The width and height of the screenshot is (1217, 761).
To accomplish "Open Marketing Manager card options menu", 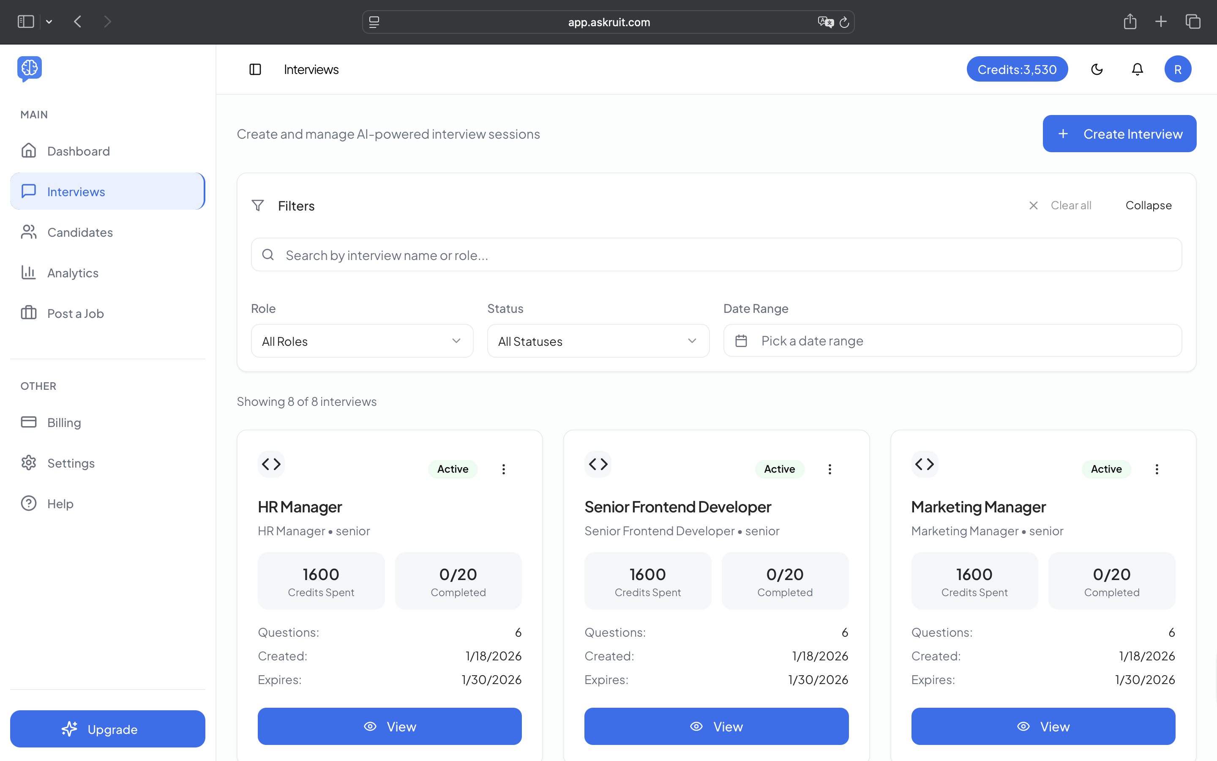I will (x=1157, y=469).
